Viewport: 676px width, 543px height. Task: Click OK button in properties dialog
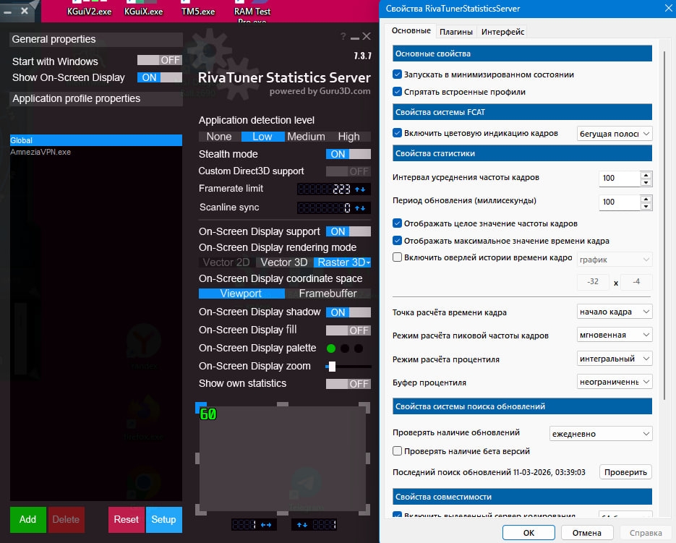point(529,533)
